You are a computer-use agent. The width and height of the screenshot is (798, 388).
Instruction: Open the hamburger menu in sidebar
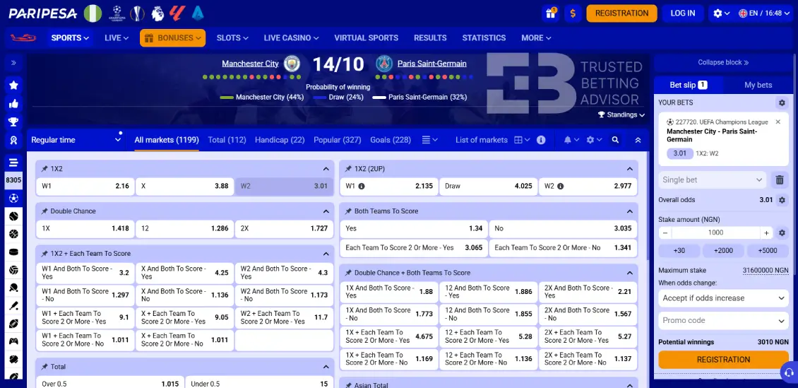[x=13, y=163]
